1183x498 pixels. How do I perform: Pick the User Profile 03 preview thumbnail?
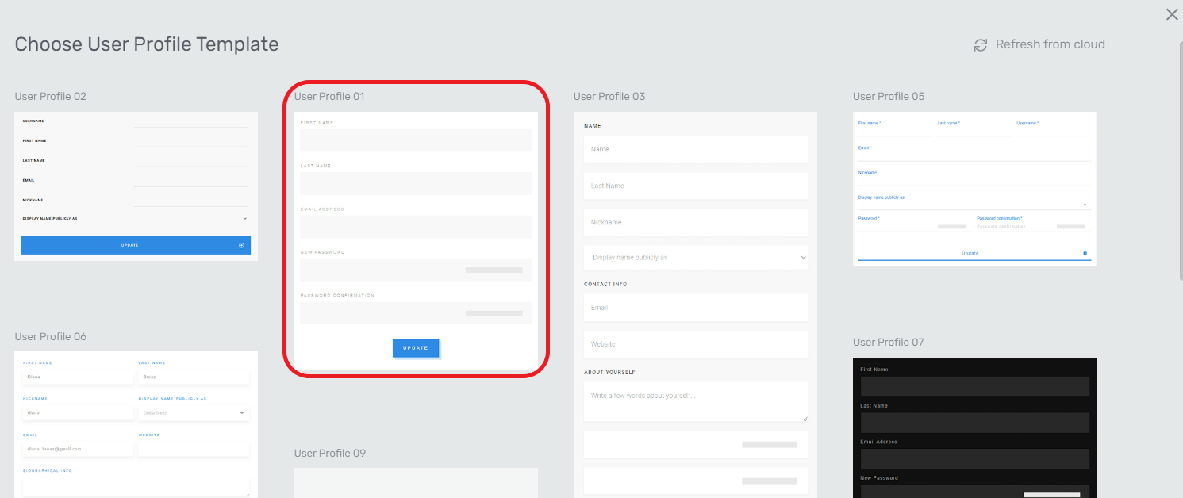[x=695, y=305]
